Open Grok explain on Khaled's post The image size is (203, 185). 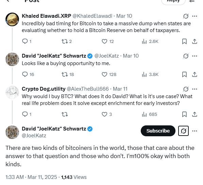186,16
